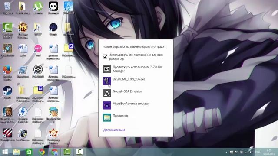The height and width of the screenshot is (156, 278).
Task: Open the Windows Start button
Action: [x=5, y=152]
